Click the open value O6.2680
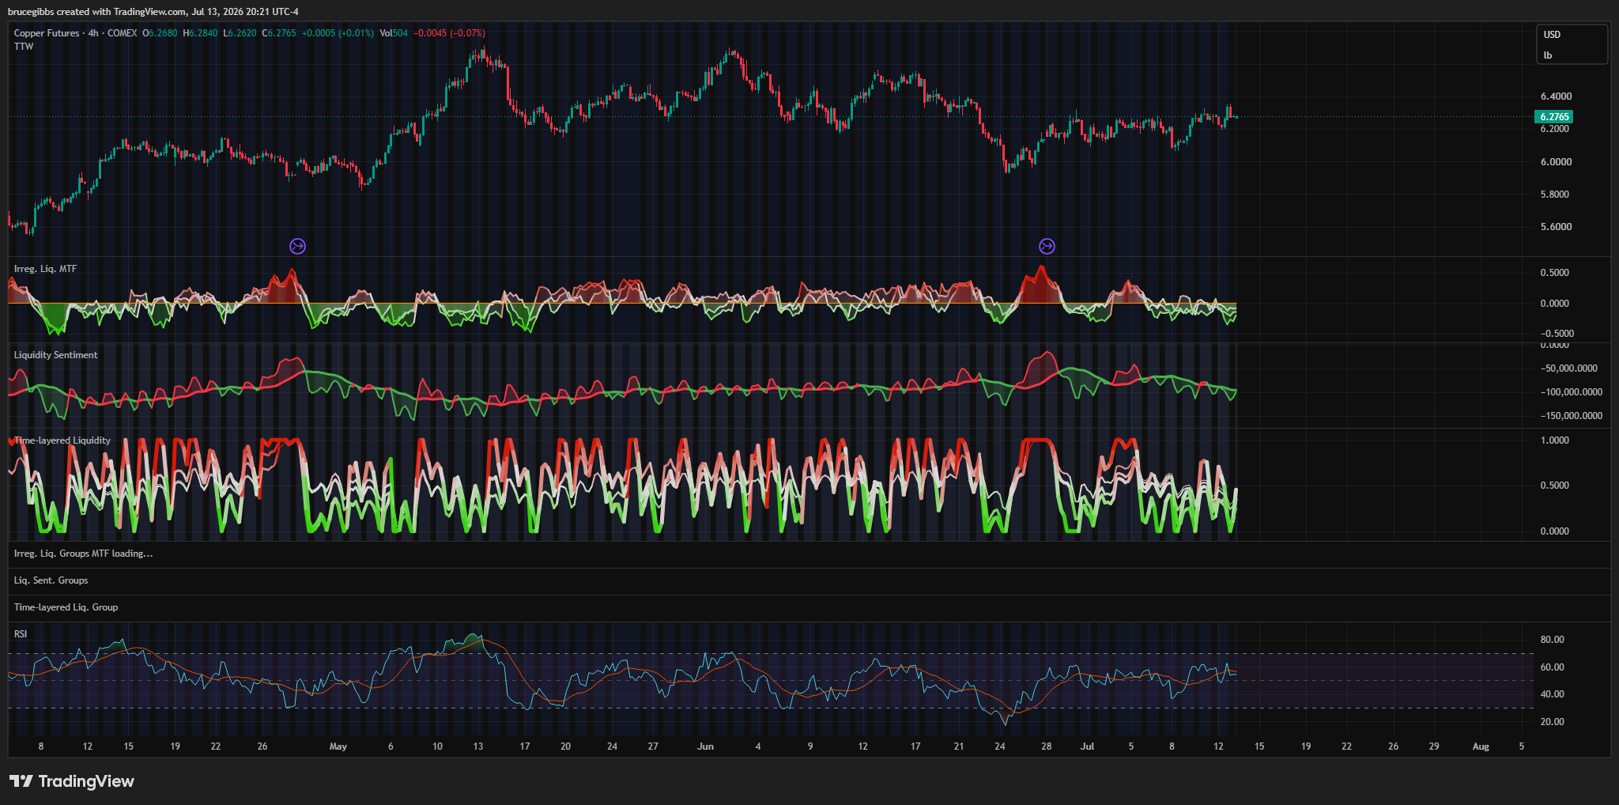This screenshot has height=805, width=1619. (160, 33)
